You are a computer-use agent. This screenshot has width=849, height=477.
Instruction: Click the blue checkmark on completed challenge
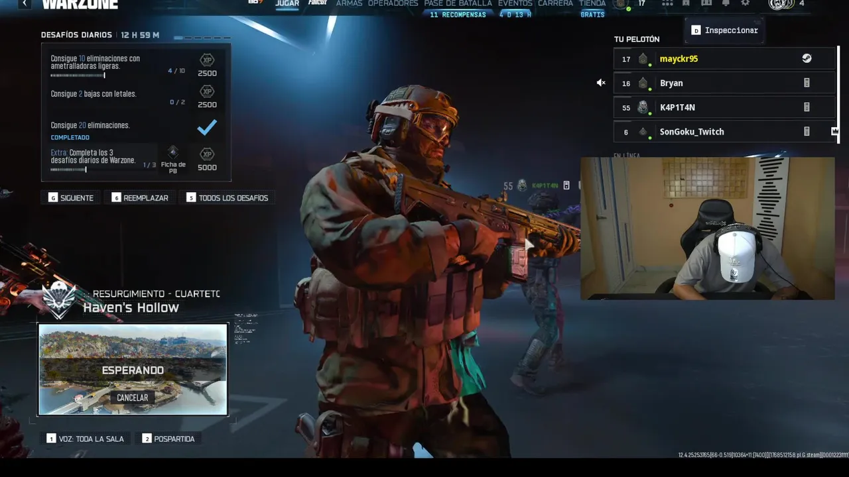coord(207,127)
